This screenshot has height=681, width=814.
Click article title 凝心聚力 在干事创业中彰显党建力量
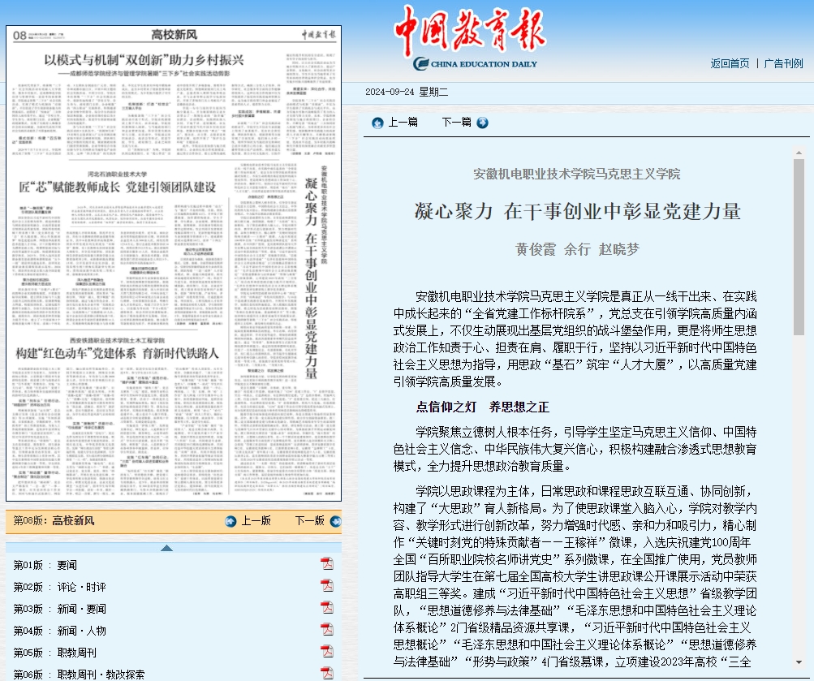pos(577,211)
